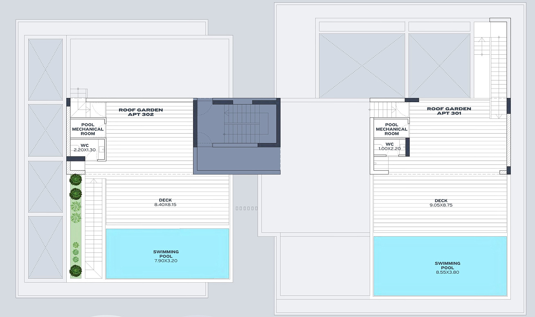The width and height of the screenshot is (535, 317).
Task: Click the larger crossed void panel top right
Action: tap(362, 65)
